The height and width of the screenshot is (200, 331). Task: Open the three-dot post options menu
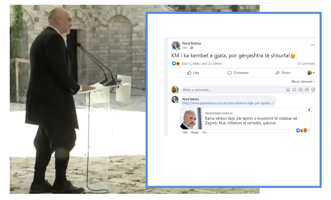(313, 45)
